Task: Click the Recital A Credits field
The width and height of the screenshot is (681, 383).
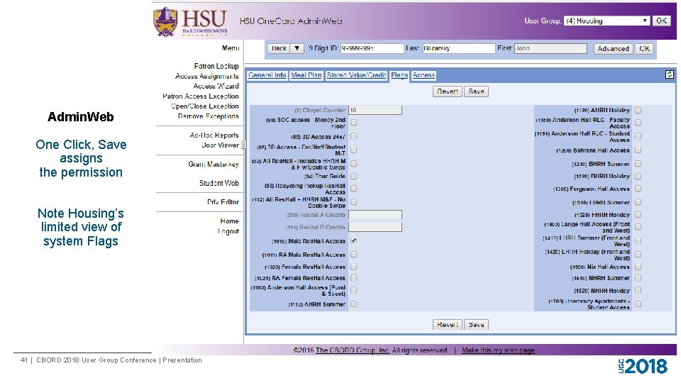Action: [375, 215]
